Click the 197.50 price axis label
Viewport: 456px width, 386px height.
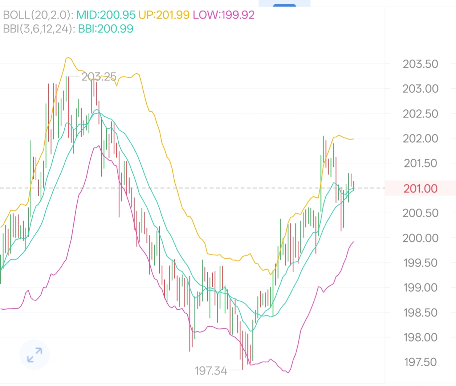click(420, 362)
